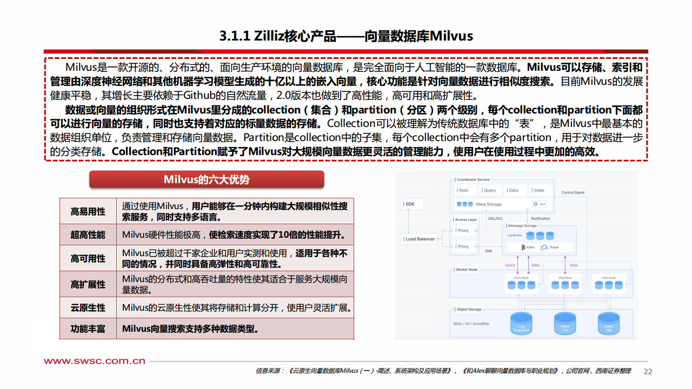Screen dimensions: 692x389
Task: Select the 高易用性 row header
Action: [88, 211]
